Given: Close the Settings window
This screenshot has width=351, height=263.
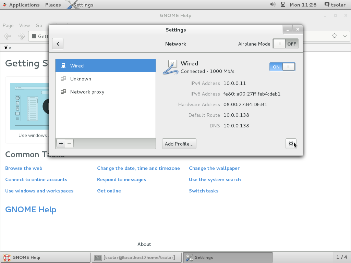Looking at the screenshot, I should click(298, 30).
